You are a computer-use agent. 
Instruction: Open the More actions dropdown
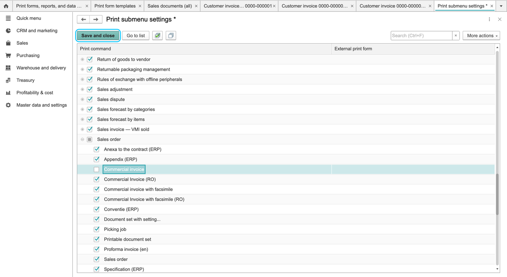tap(482, 36)
